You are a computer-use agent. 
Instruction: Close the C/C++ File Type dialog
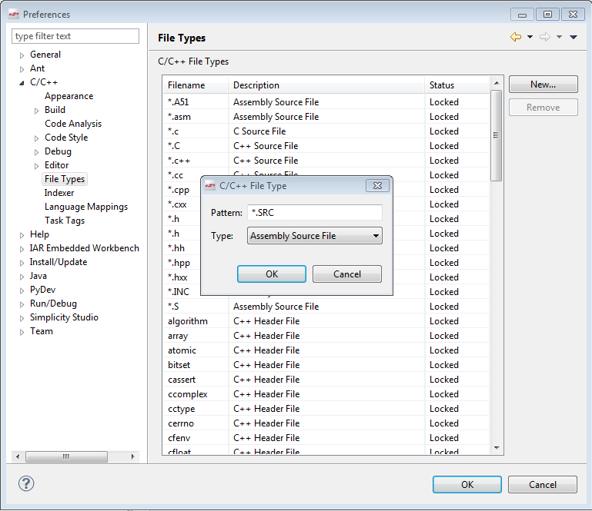pos(377,185)
